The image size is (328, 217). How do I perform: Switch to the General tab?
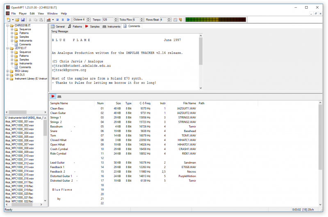(x=58, y=26)
